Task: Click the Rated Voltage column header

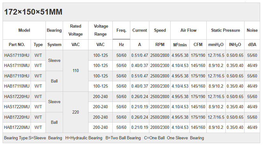Action: pyautogui.click(x=75, y=30)
